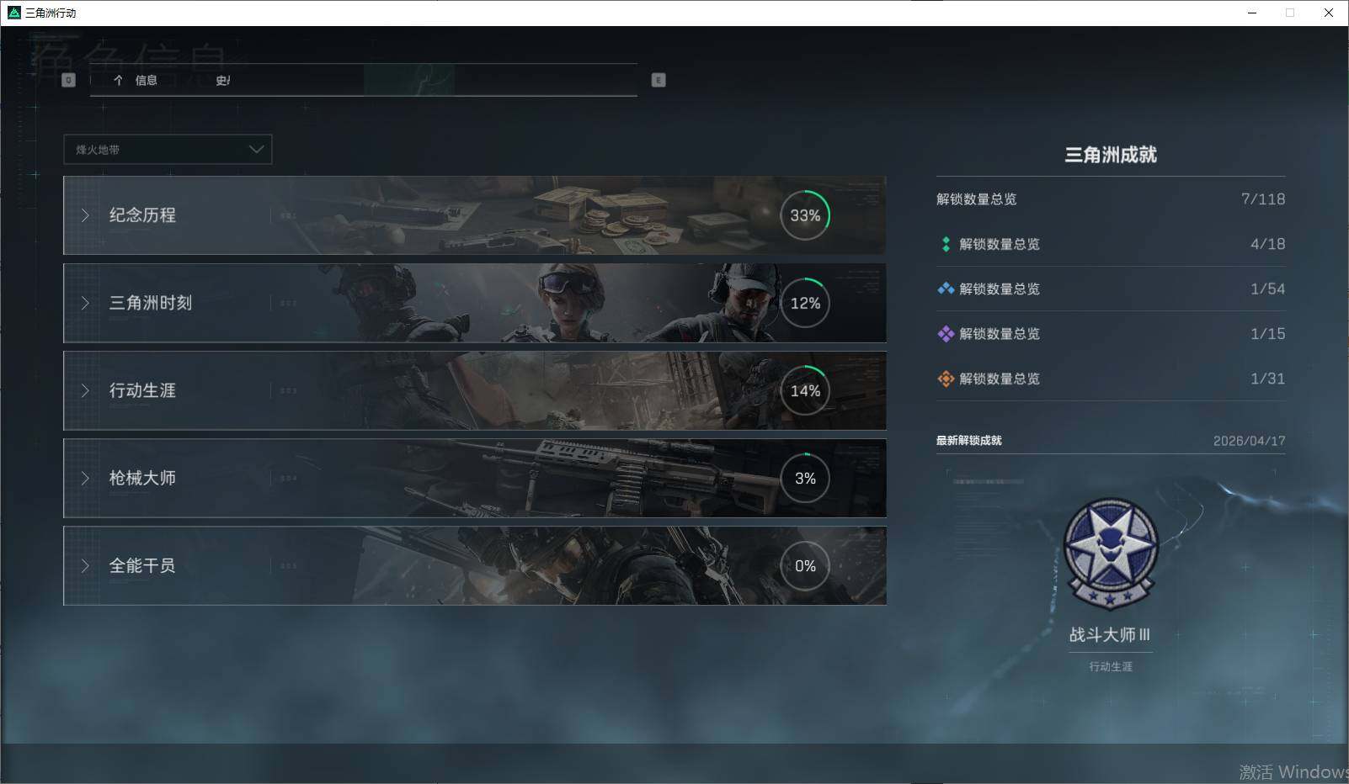The width and height of the screenshot is (1349, 784).
Task: Click the 1/31 orange tier count
Action: (x=1268, y=379)
